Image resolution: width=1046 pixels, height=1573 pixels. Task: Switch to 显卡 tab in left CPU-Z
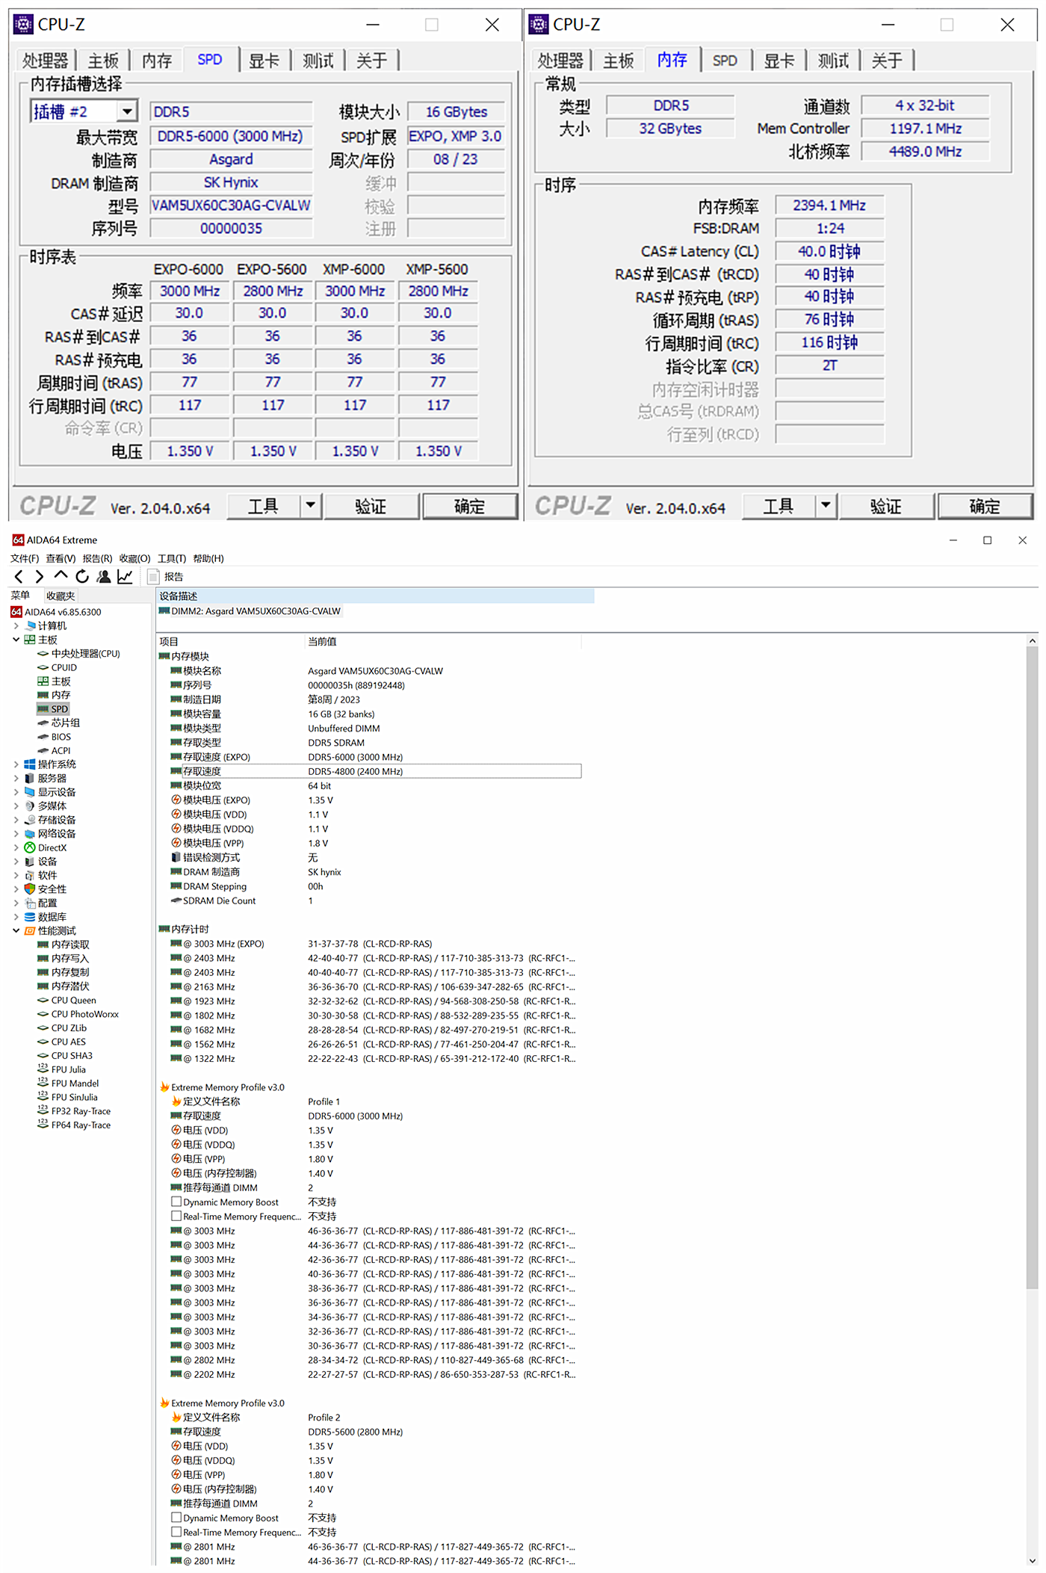(264, 61)
